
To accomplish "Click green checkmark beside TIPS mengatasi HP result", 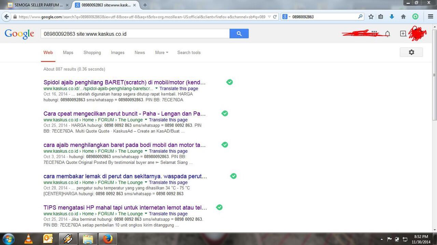I will (x=219, y=208).
